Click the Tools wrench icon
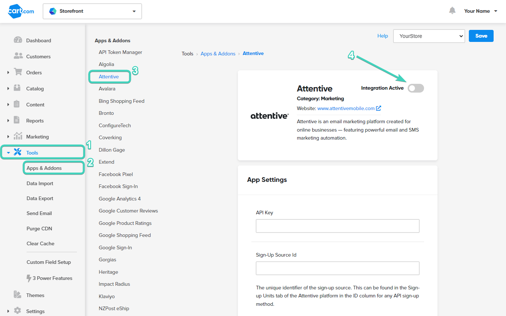 [17, 152]
